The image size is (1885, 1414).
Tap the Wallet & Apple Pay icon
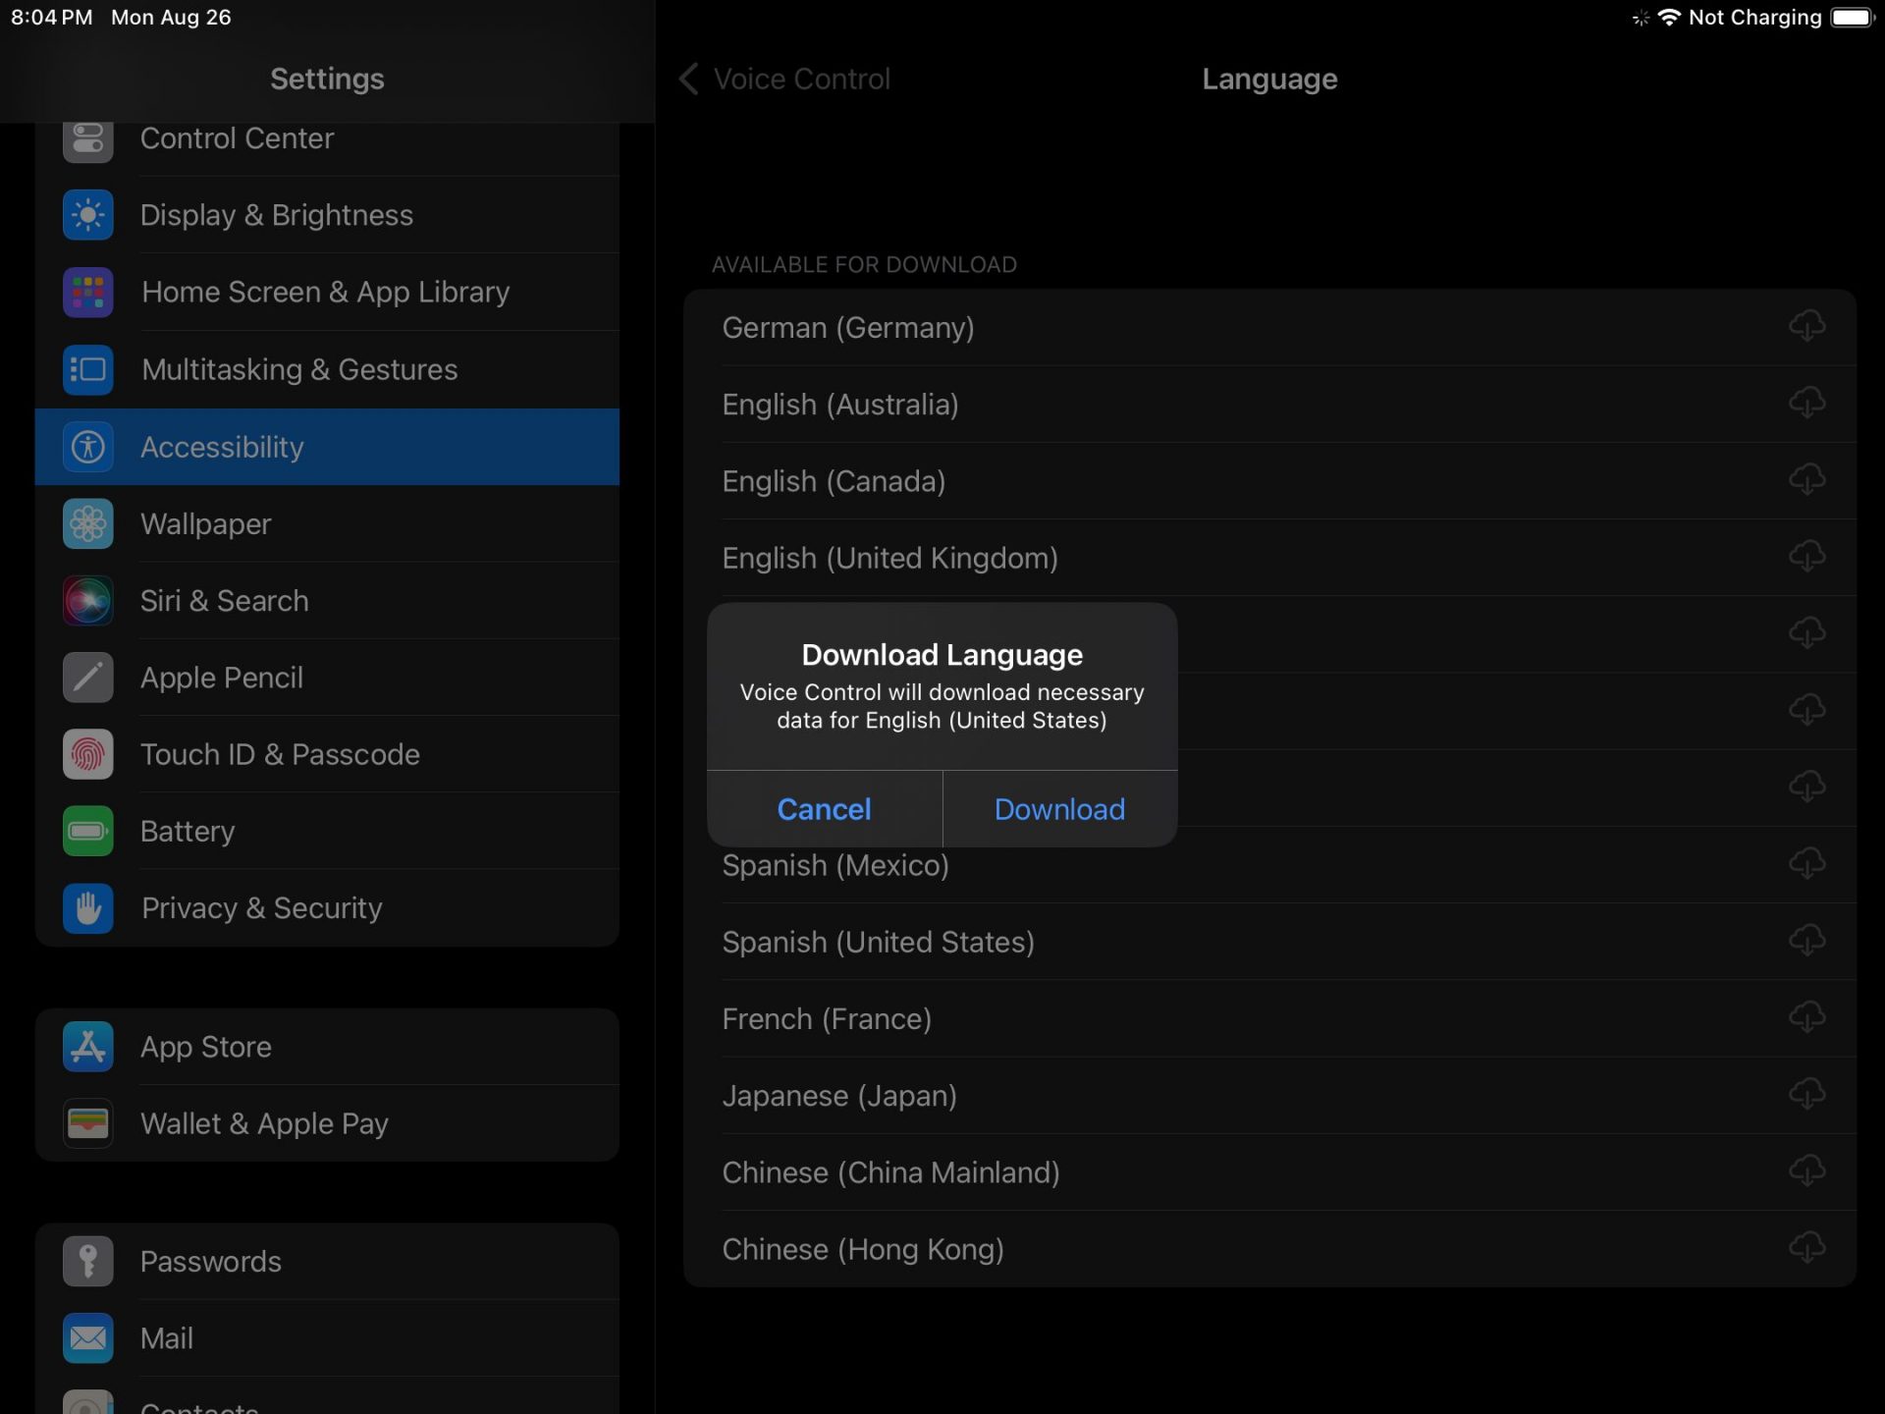coord(88,1123)
